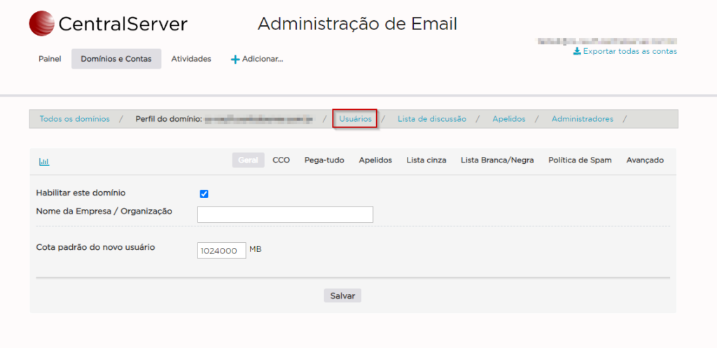Viewport: 717px width, 348px height.
Task: Open Lista de discussão link
Action: pyautogui.click(x=431, y=119)
